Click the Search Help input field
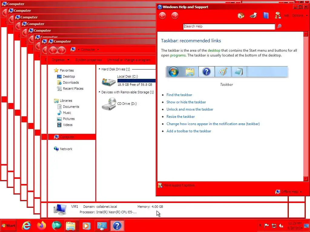The image size is (310, 232). point(229,27)
